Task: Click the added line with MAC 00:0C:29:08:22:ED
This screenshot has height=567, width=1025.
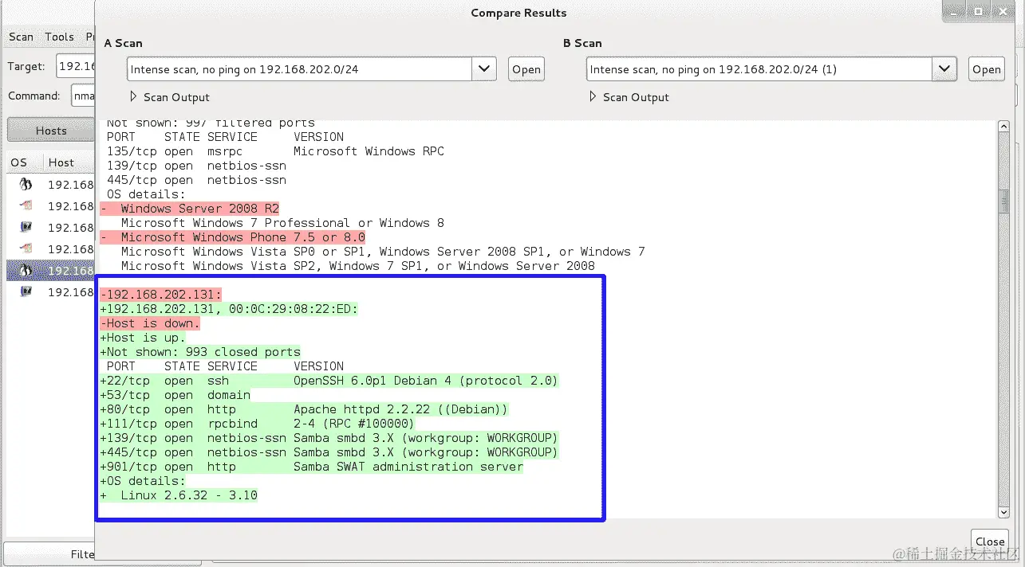Action: [229, 309]
